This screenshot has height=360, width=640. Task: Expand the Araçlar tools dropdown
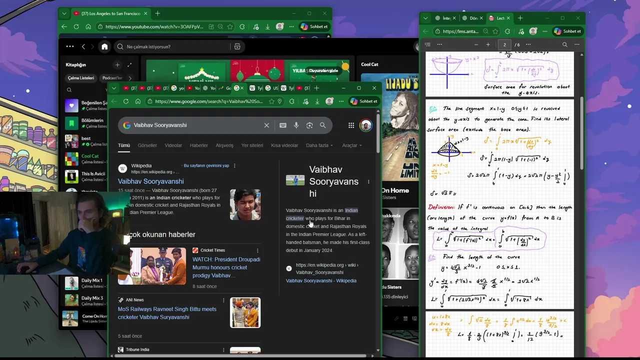click(352, 145)
